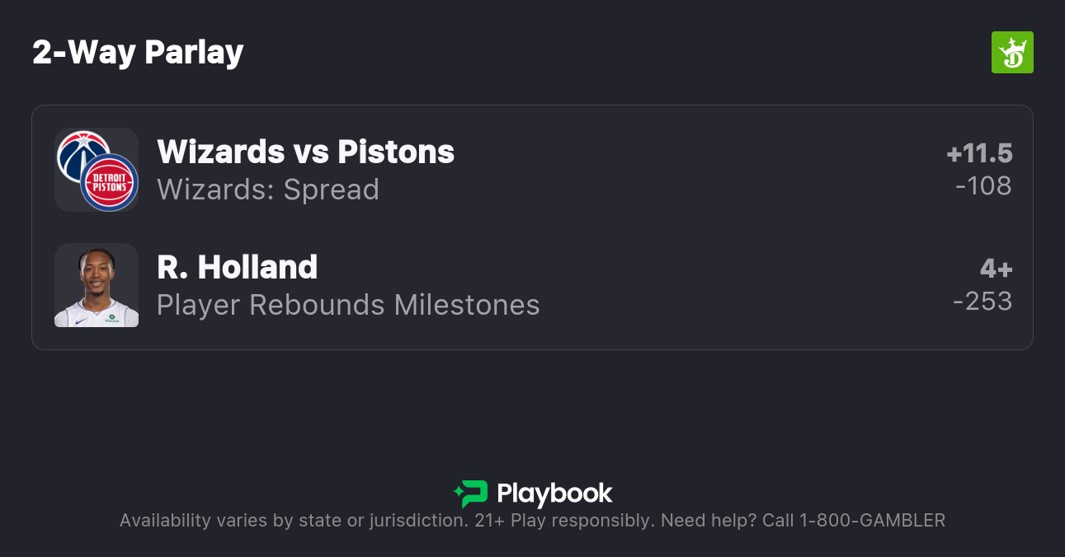1065x557 pixels.
Task: Open the R. Holland player name
Action: (x=237, y=267)
